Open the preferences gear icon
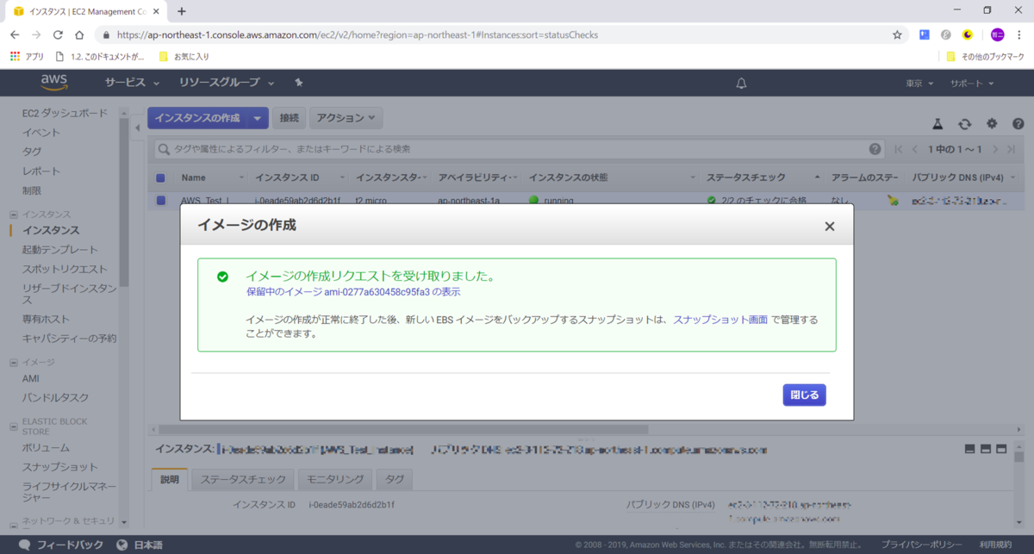 pos(992,123)
